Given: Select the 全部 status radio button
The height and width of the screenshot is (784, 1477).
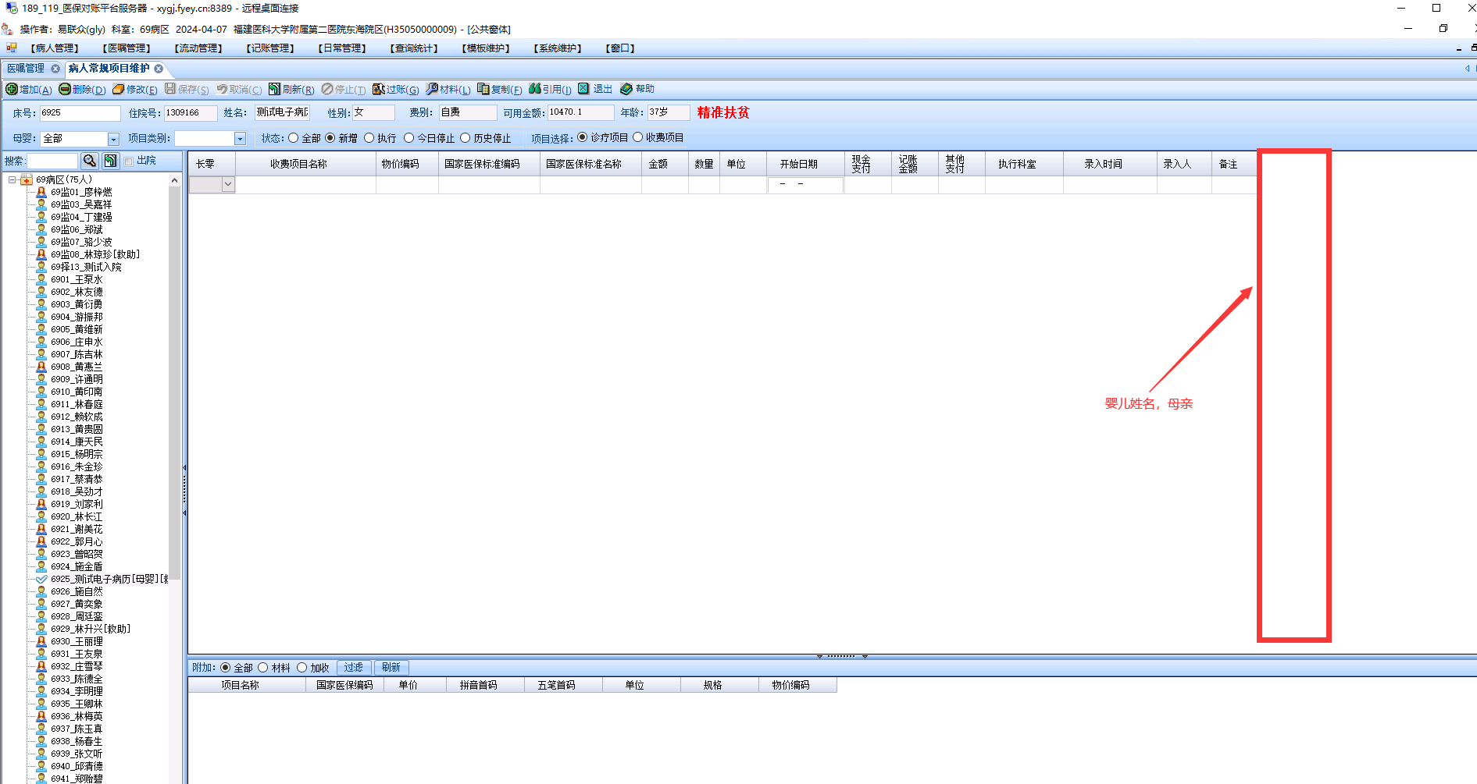Looking at the screenshot, I should (x=294, y=138).
